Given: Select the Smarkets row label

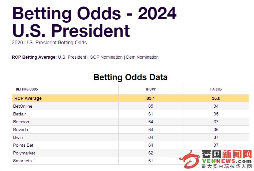Looking at the screenshot, I should 22,161.
